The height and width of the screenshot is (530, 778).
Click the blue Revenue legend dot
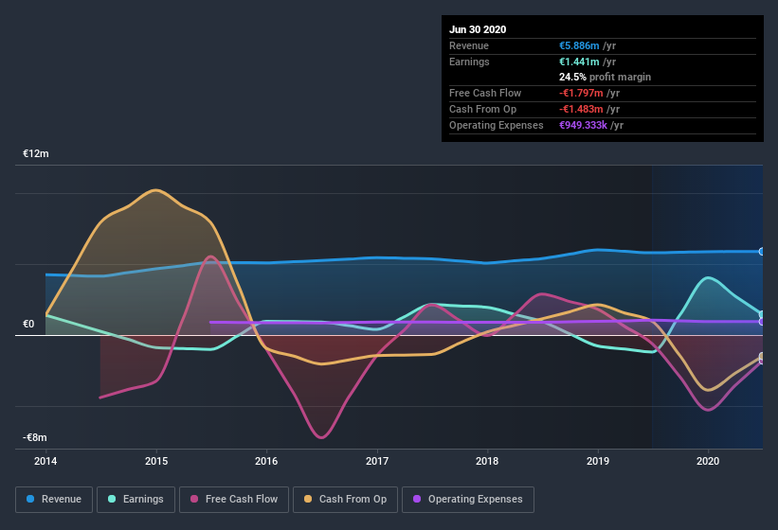31,499
